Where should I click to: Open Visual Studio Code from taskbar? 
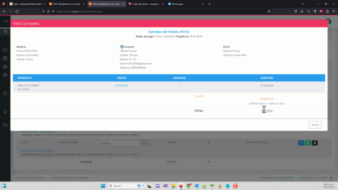pyautogui.click(x=196, y=186)
